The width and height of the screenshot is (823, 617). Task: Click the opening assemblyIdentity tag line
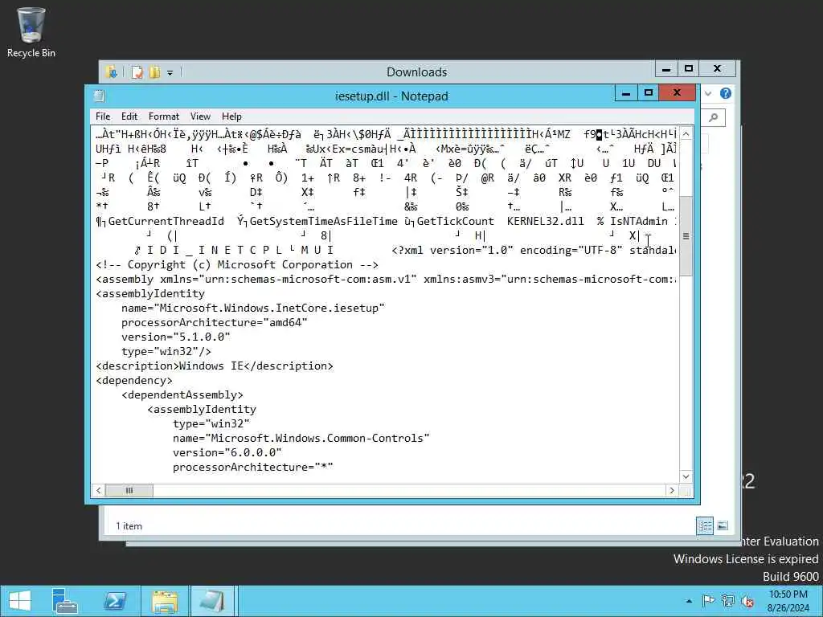[150, 294]
